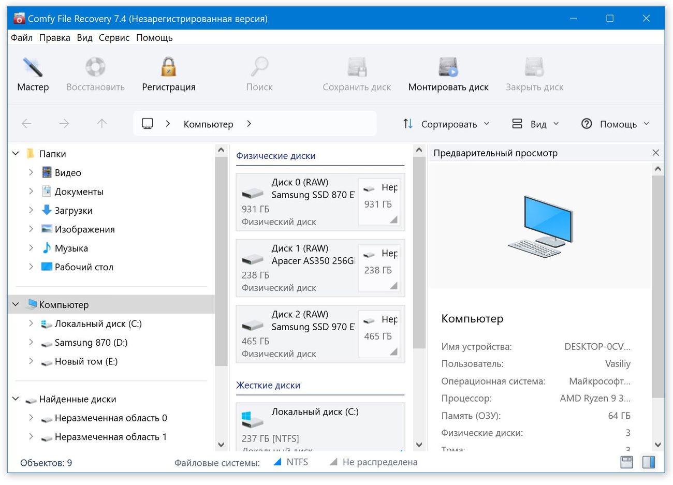Collapse the Компьютер tree node
Screen dimensions: 673x485
pyautogui.click(x=16, y=304)
